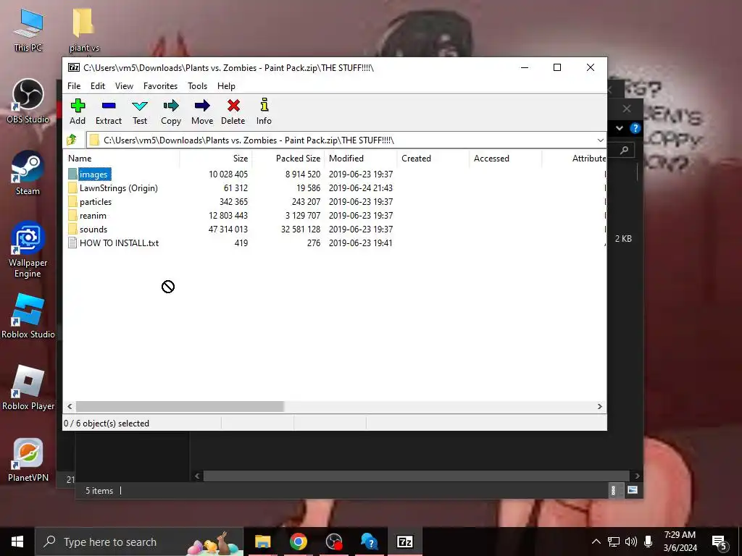742x556 pixels.
Task: Click the Attributes column header
Action: [x=588, y=159]
